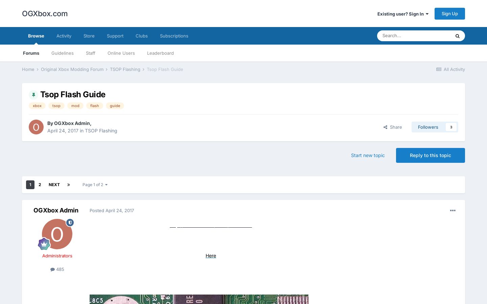
Task: Click the tsop tag
Action: (x=56, y=106)
